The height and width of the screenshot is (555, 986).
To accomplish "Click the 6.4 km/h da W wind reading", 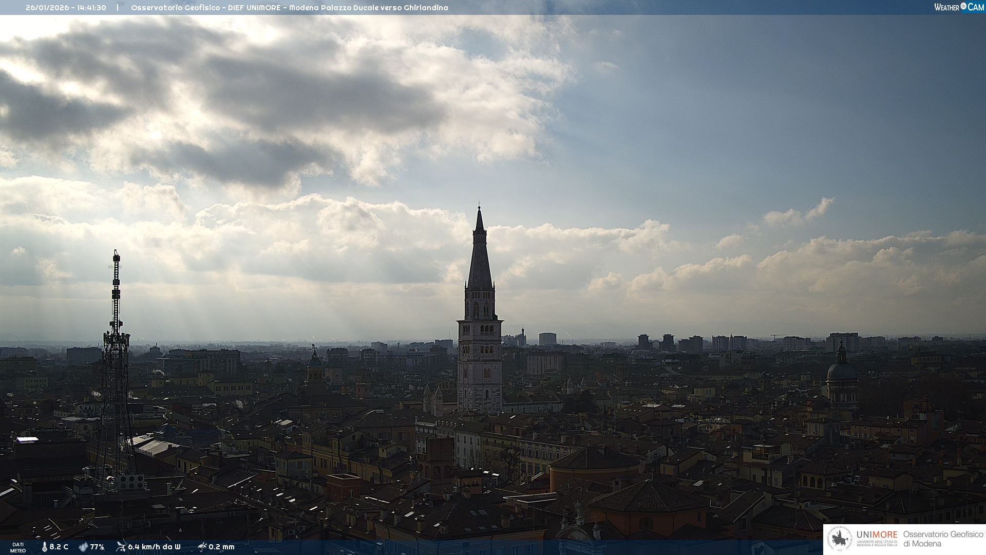I will tap(154, 547).
